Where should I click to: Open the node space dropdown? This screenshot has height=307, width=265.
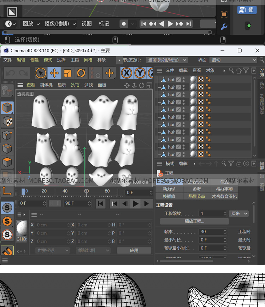[x=167, y=60]
